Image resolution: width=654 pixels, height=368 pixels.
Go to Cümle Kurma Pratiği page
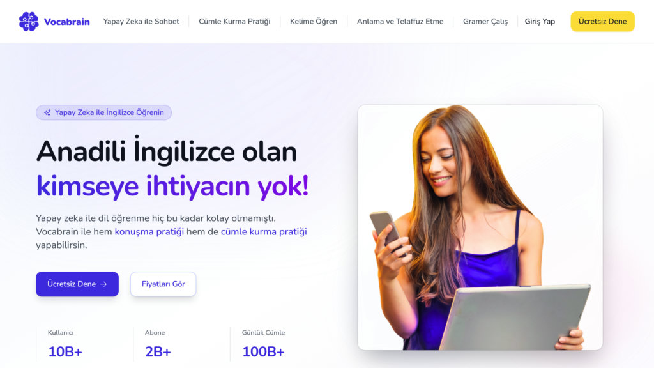pos(234,21)
